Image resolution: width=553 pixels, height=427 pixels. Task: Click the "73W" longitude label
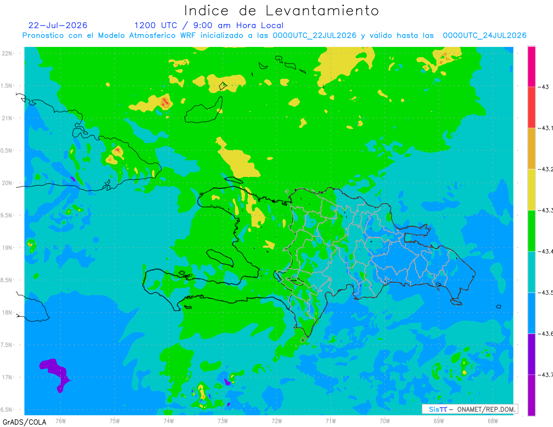(223, 421)
